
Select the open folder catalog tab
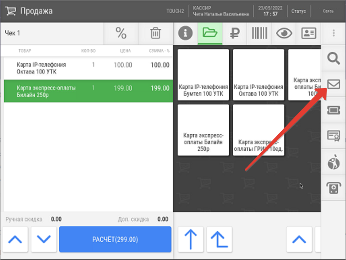[210, 33]
